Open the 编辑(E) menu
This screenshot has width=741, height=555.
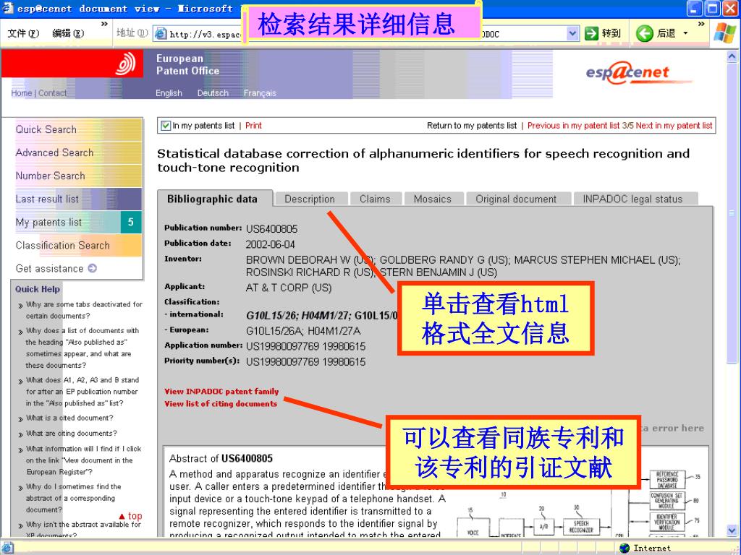[68, 33]
